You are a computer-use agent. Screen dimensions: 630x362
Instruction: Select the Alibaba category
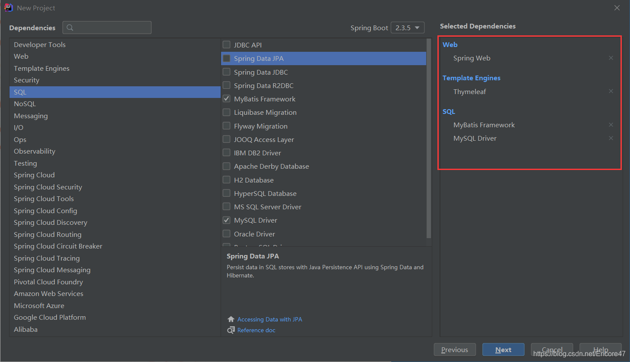[x=115, y=329]
